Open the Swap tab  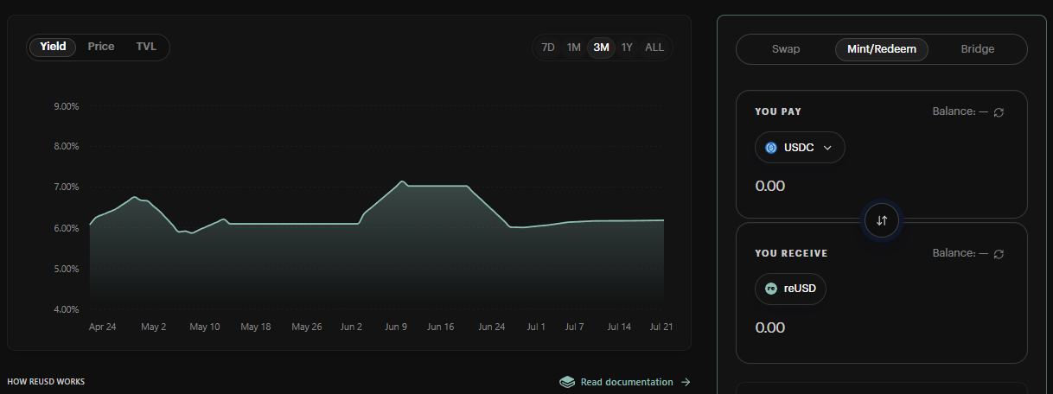pyautogui.click(x=786, y=49)
